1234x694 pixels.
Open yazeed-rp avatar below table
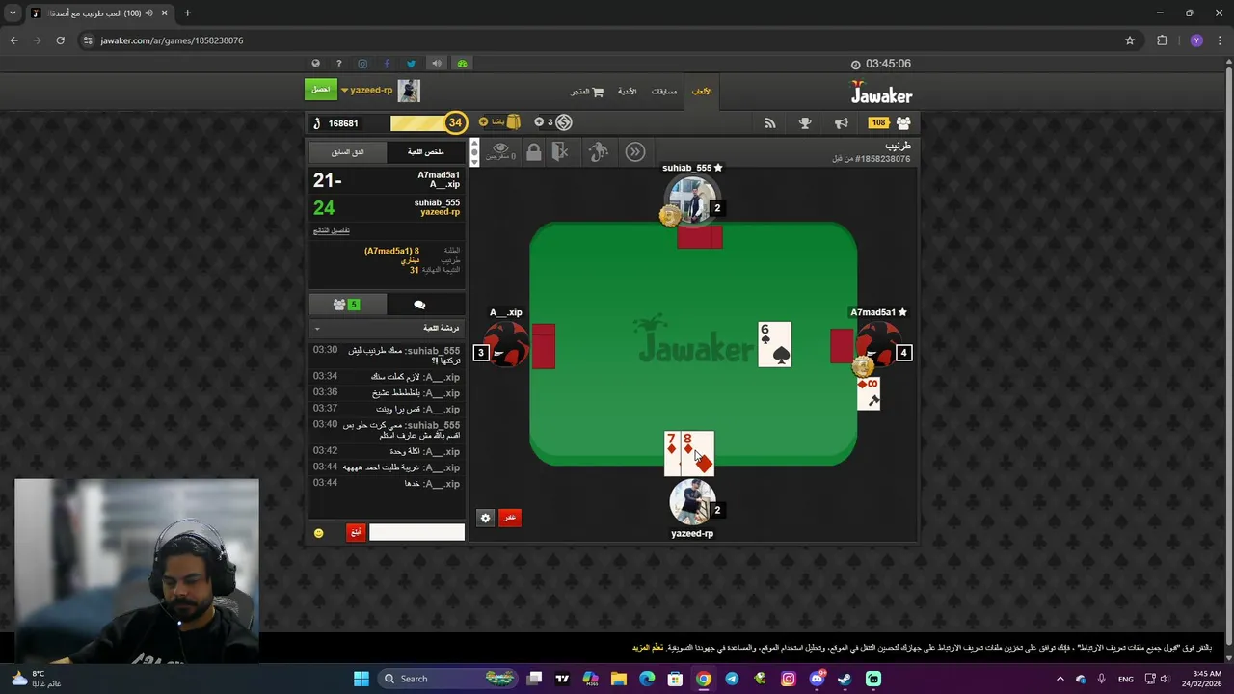(x=692, y=503)
